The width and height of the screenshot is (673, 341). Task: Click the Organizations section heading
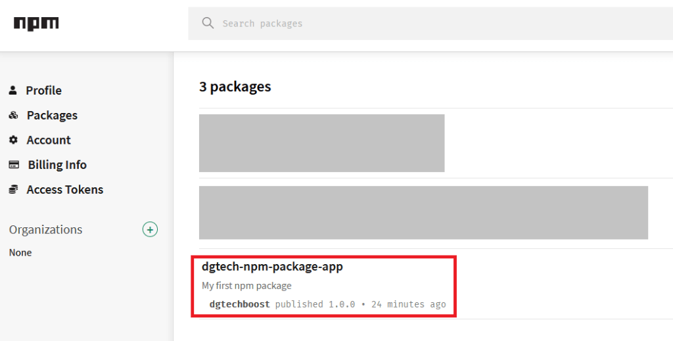[46, 229]
